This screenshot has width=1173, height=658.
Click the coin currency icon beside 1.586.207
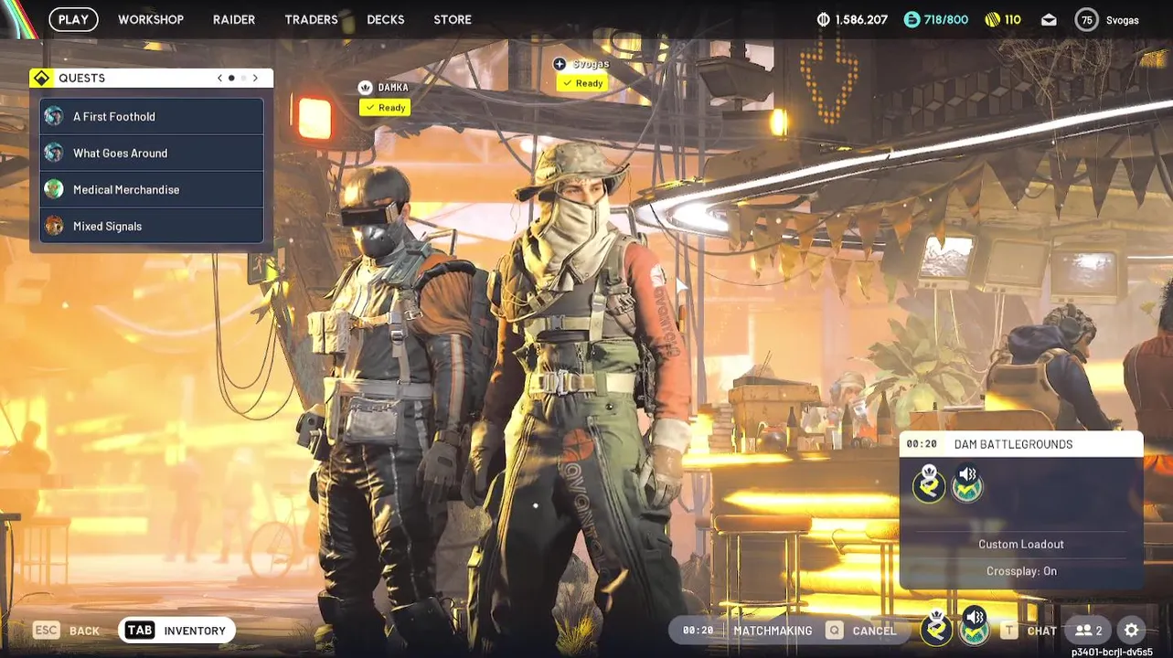coord(823,19)
